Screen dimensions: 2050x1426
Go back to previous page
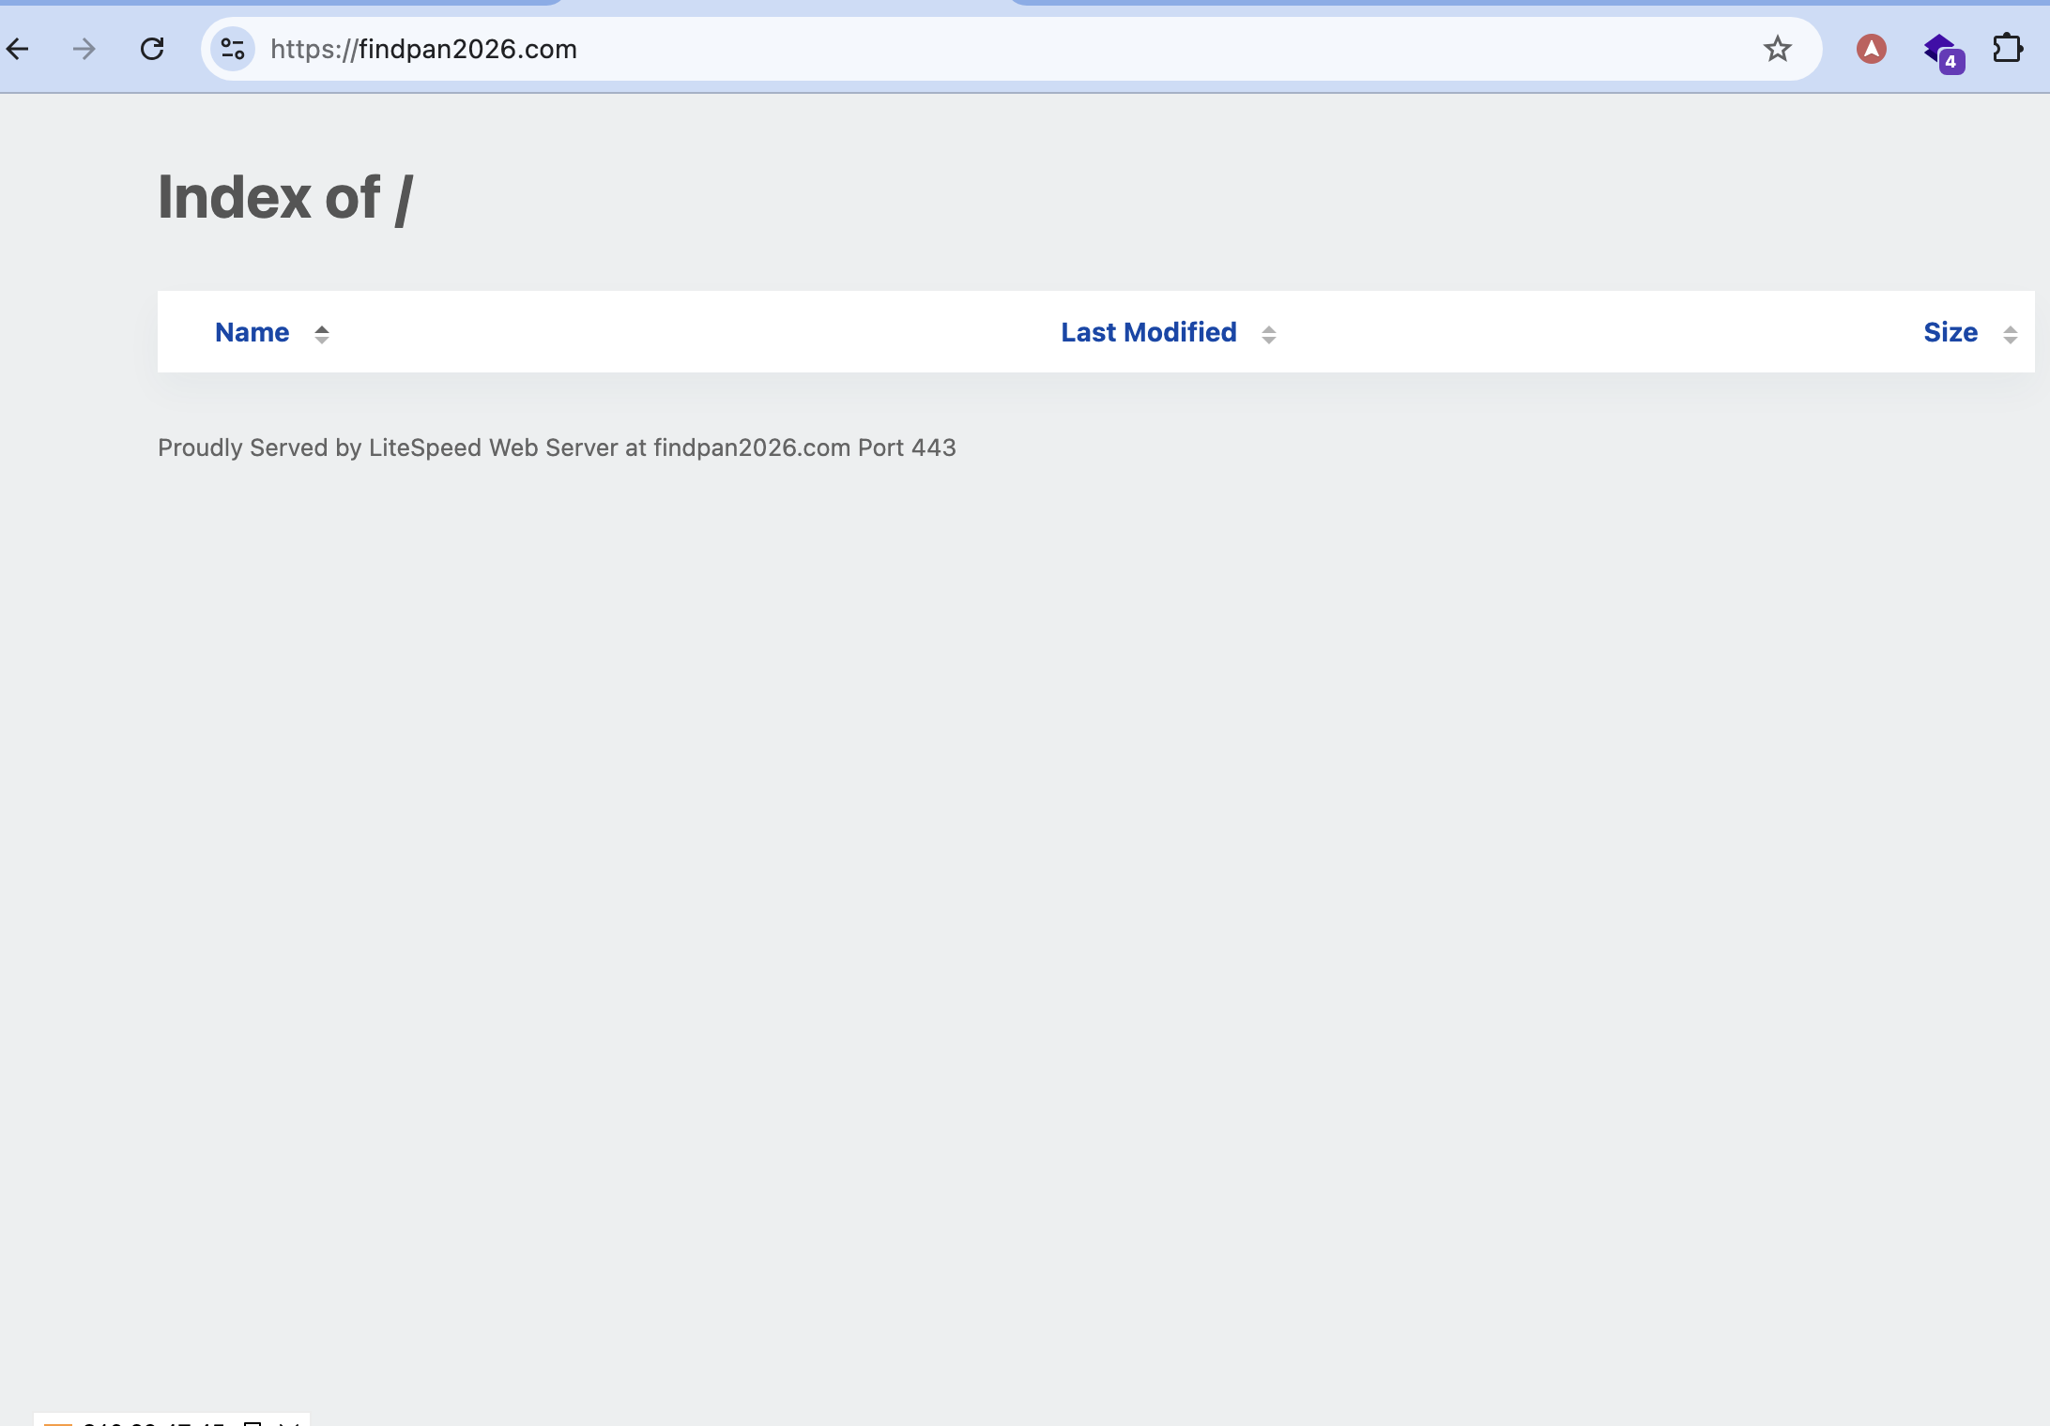(18, 49)
